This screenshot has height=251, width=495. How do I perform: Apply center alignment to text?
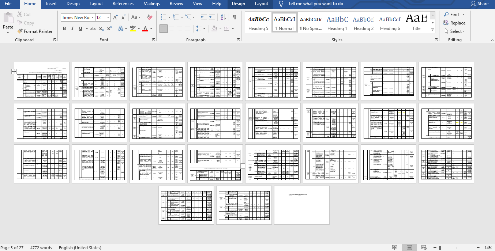click(x=172, y=28)
